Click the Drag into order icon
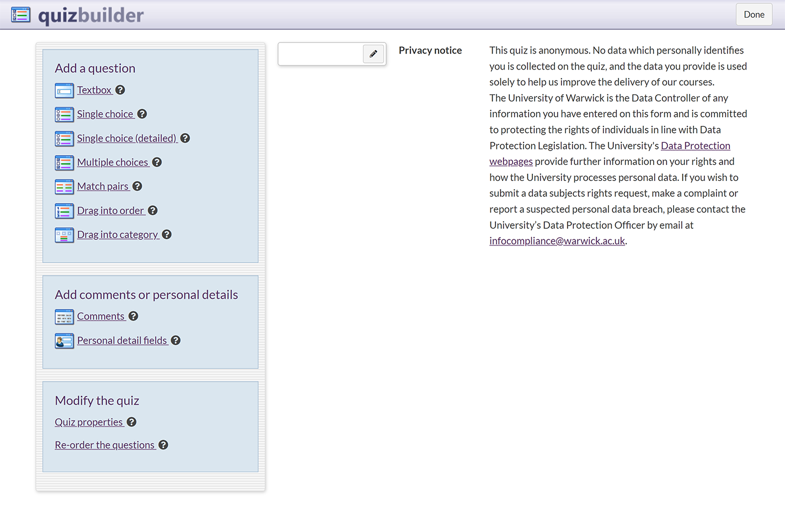 (x=64, y=211)
